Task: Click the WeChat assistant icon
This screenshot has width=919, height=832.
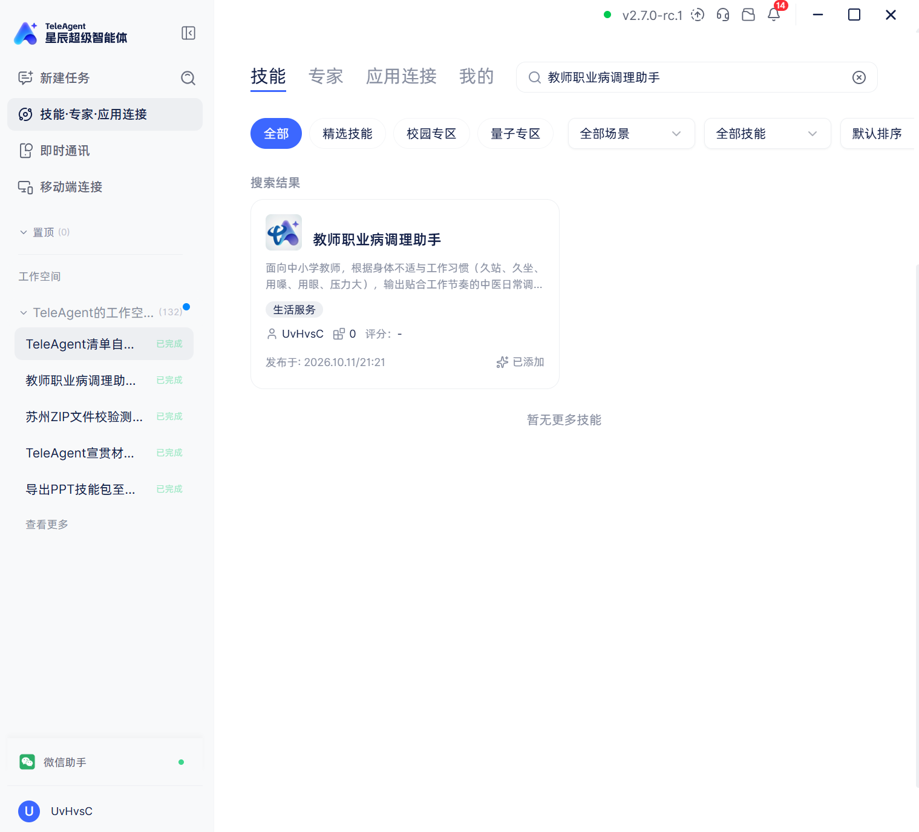Action: point(27,762)
